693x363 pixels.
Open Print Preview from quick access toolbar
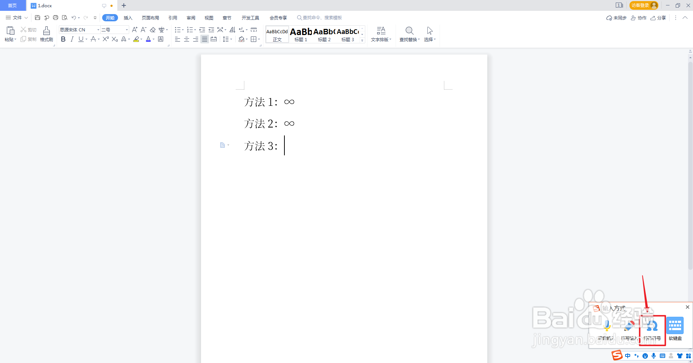(x=65, y=18)
